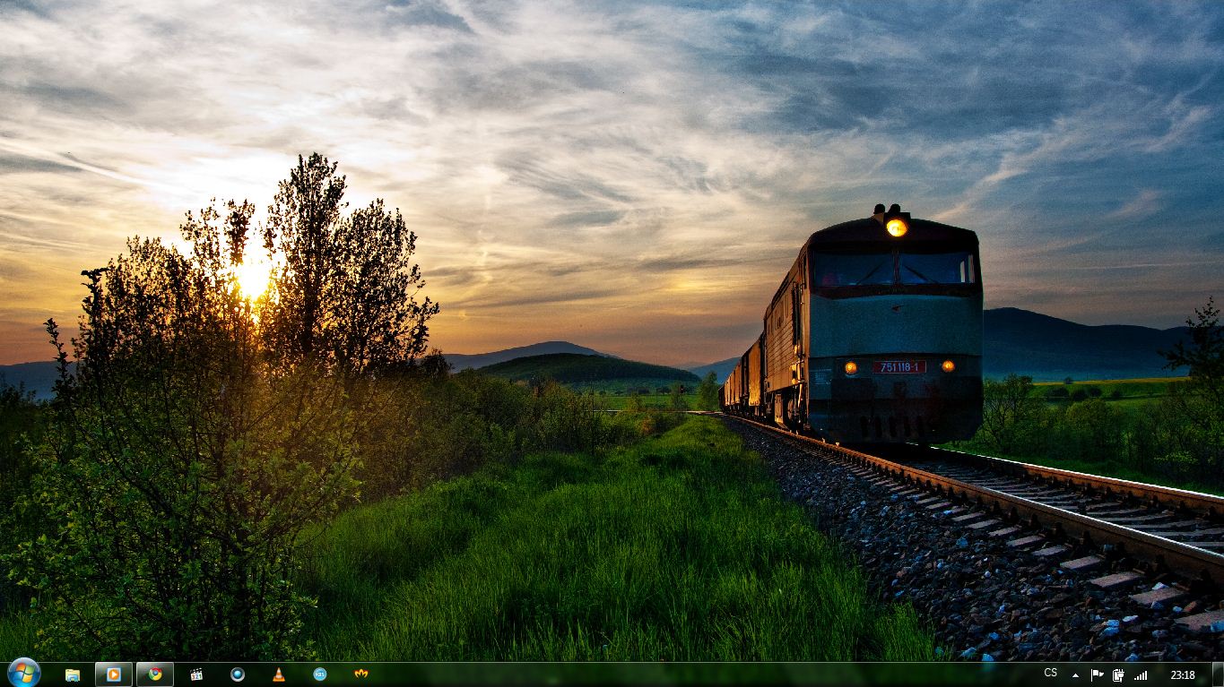Launch VLC media player (orange cone icon)
Screen dimensions: 1224x687
pyautogui.click(x=279, y=674)
